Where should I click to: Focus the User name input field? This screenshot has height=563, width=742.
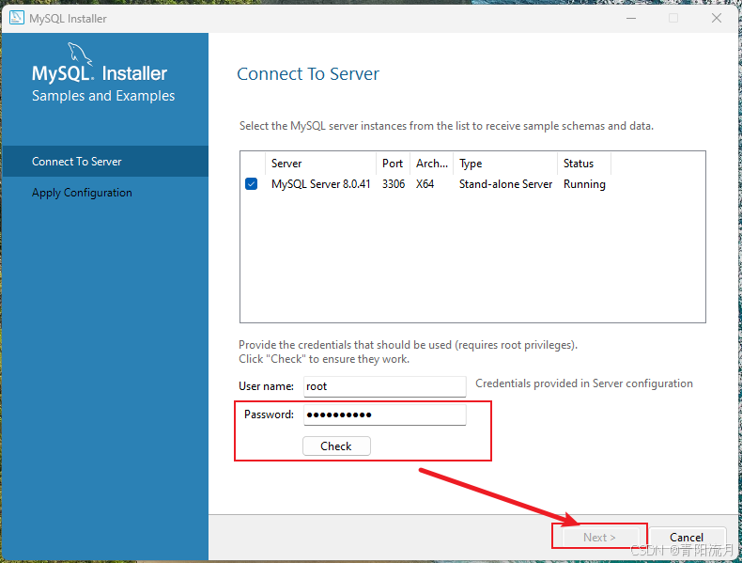(x=385, y=386)
